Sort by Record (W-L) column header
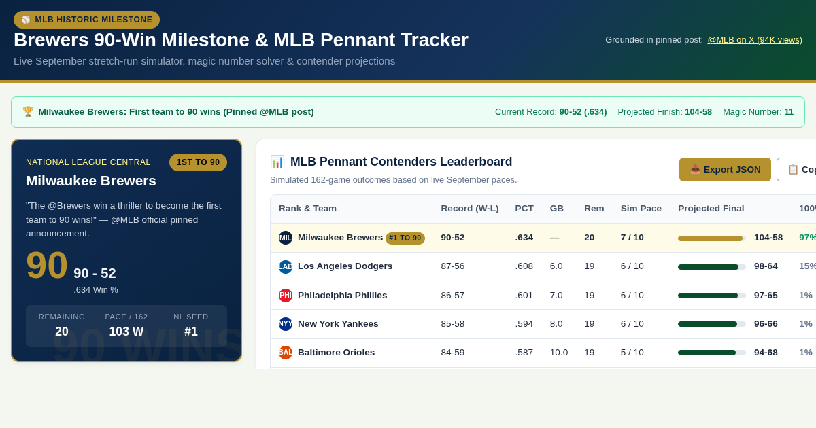 470,209
